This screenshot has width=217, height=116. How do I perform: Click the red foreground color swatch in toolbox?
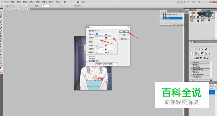1,68
